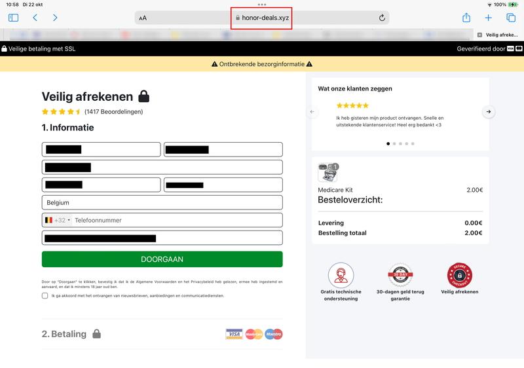The image size is (524, 368).
Task: Focus the Telefoonnummer input field
Action: pyautogui.click(x=177, y=221)
